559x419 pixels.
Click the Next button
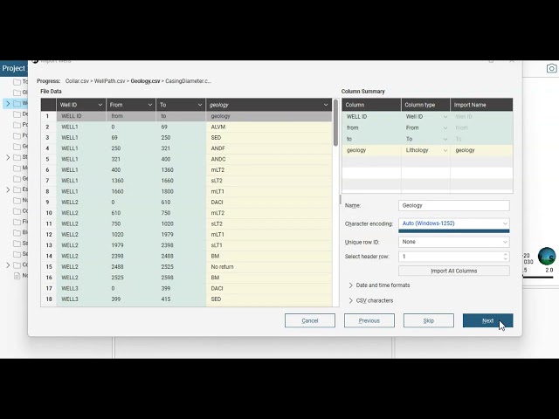click(x=487, y=320)
